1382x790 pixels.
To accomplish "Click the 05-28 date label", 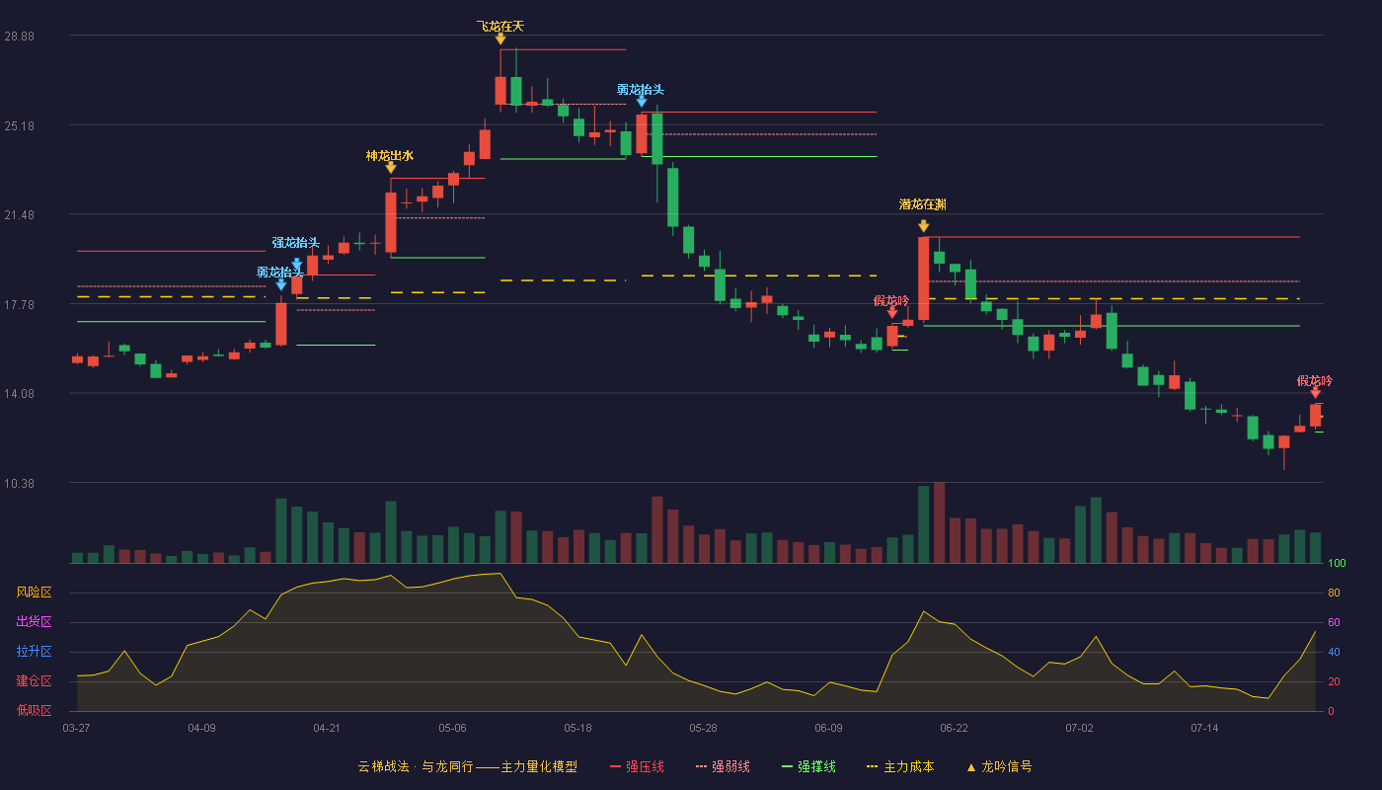I will [703, 728].
